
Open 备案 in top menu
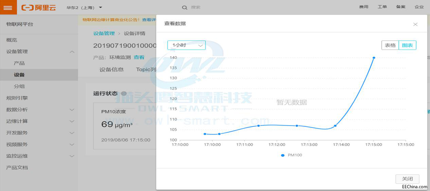pyautogui.click(x=400, y=7)
